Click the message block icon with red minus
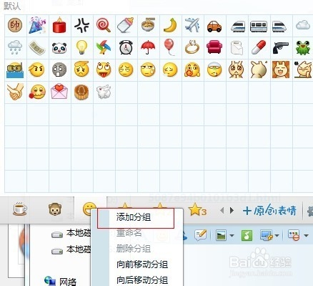313x286 pixels. pos(294,235)
